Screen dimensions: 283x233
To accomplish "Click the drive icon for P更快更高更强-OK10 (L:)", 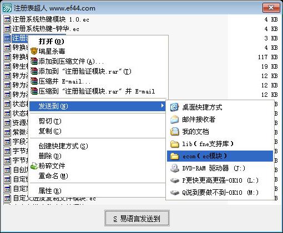I will click(x=174, y=180).
